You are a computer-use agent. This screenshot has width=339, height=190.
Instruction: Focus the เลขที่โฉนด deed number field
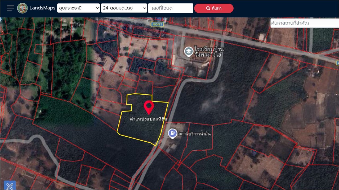click(171, 8)
